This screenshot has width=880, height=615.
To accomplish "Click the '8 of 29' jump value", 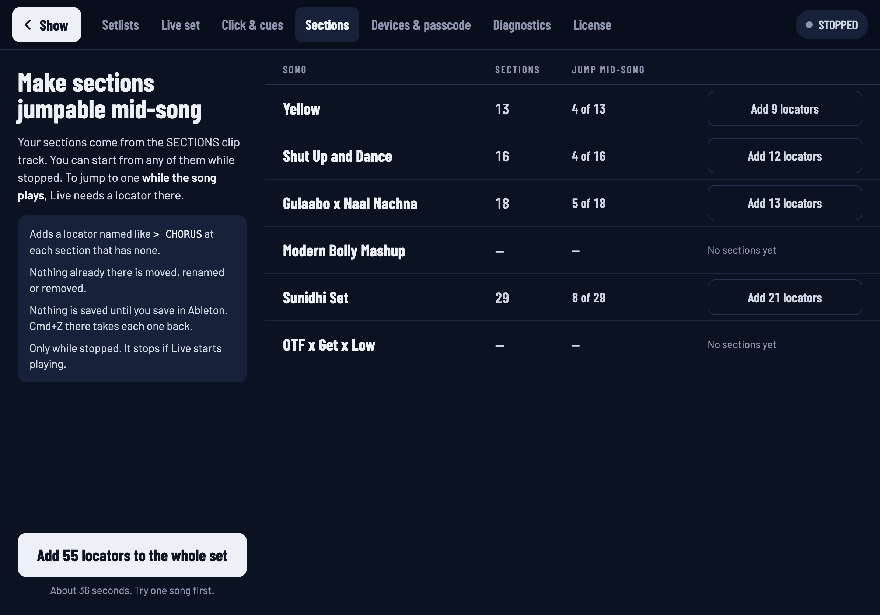I will (x=589, y=298).
